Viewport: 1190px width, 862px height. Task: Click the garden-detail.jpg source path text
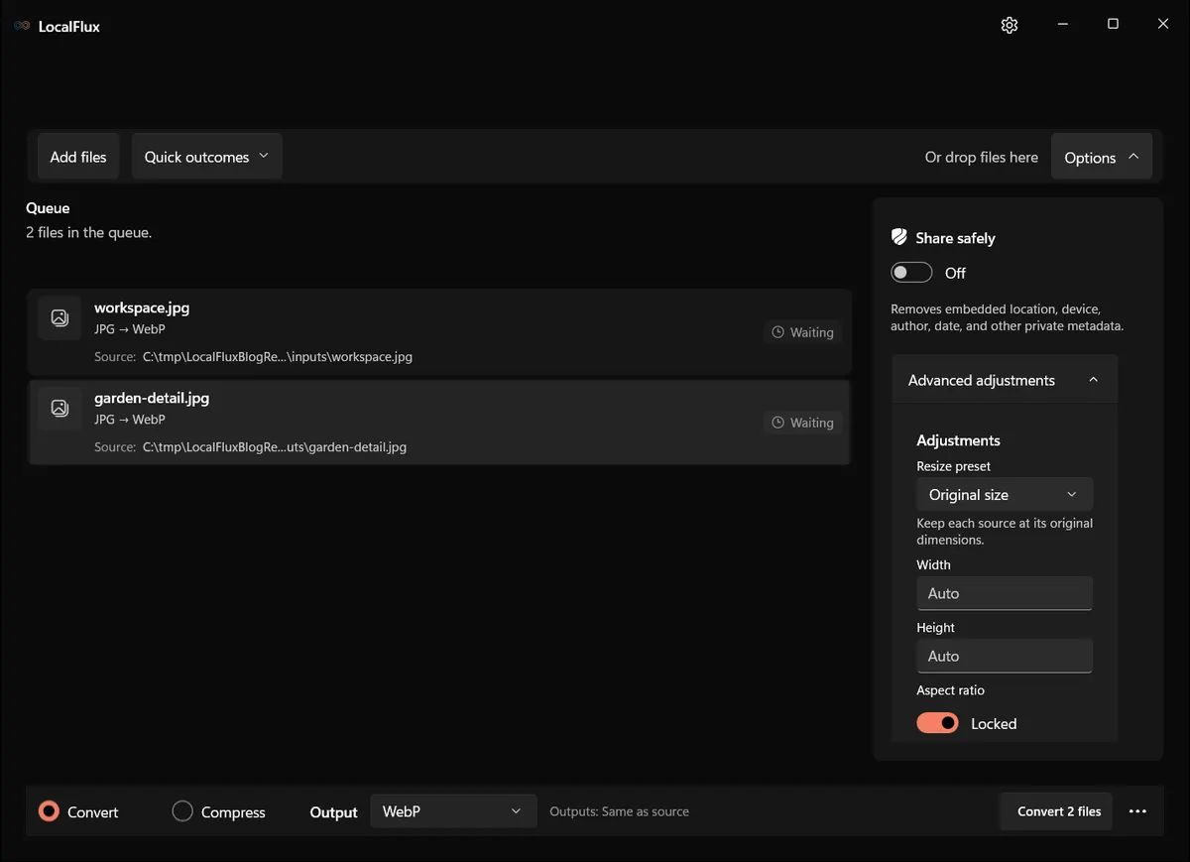coord(275,447)
